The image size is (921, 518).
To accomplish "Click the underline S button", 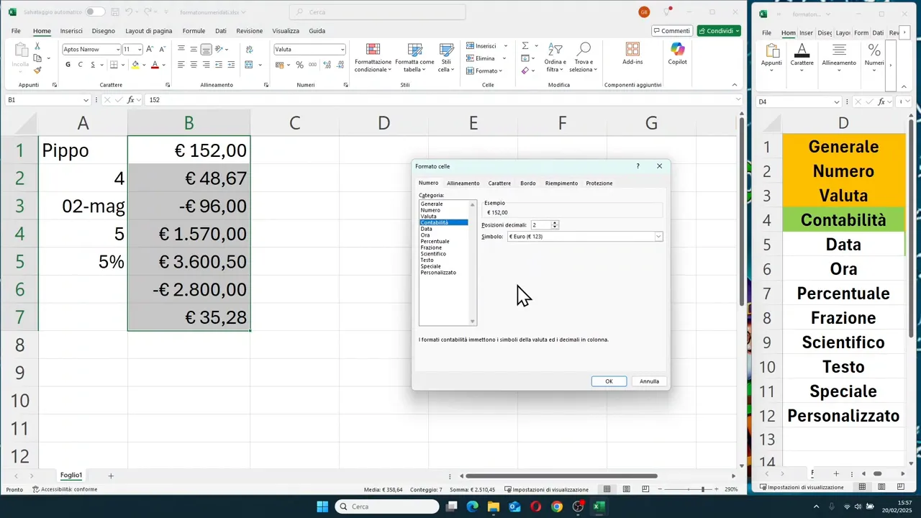I will pyautogui.click(x=93, y=65).
